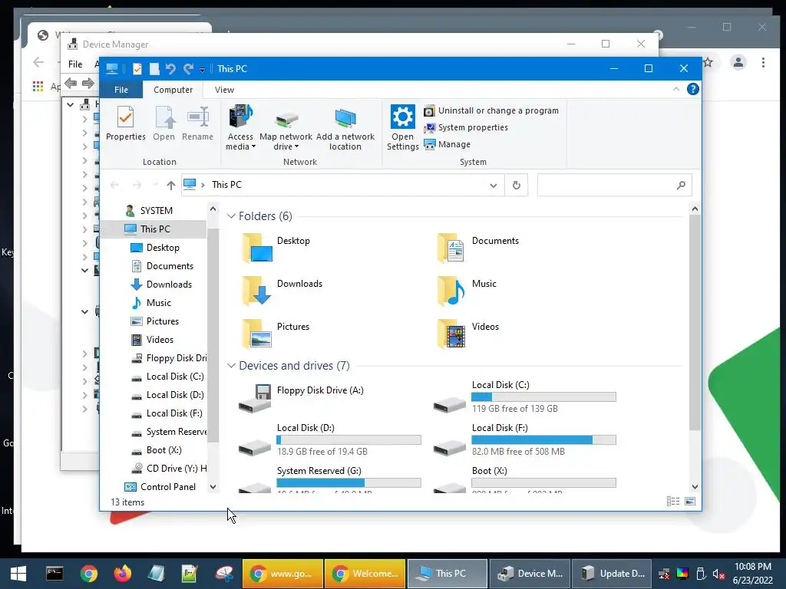786x589 pixels.
Task: Click Open Settings gear icon
Action: tap(402, 128)
